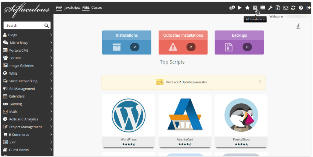Click the Project Management pencil icon

[5, 127]
